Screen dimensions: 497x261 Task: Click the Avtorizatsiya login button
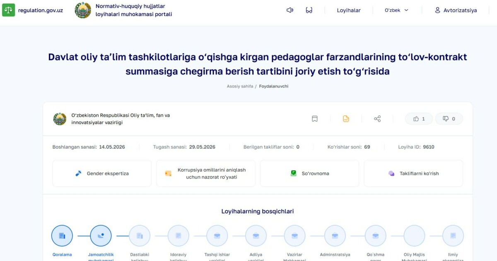tap(456, 10)
